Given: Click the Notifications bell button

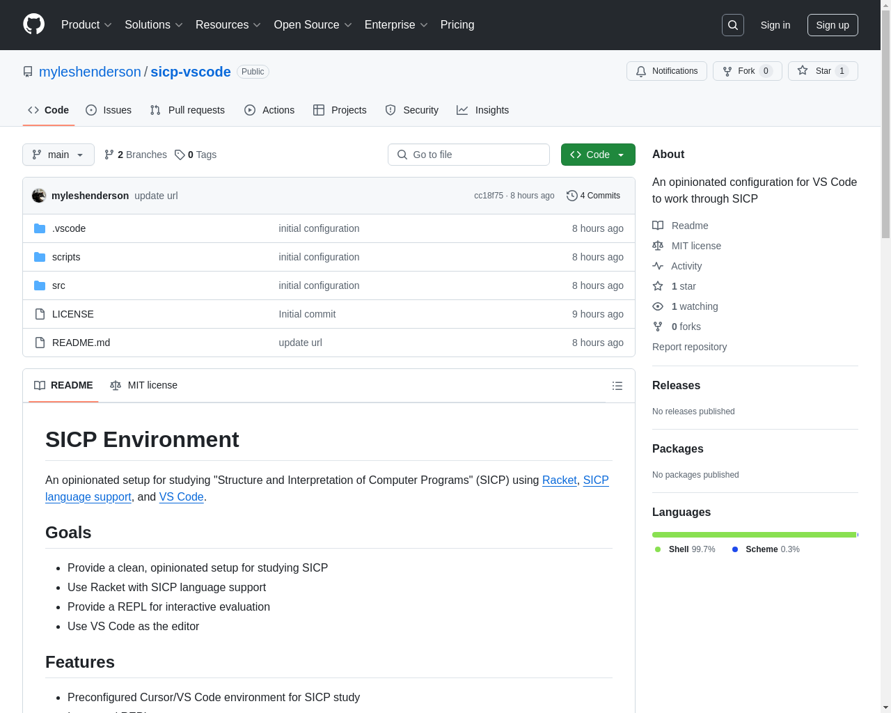Looking at the screenshot, I should [667, 71].
